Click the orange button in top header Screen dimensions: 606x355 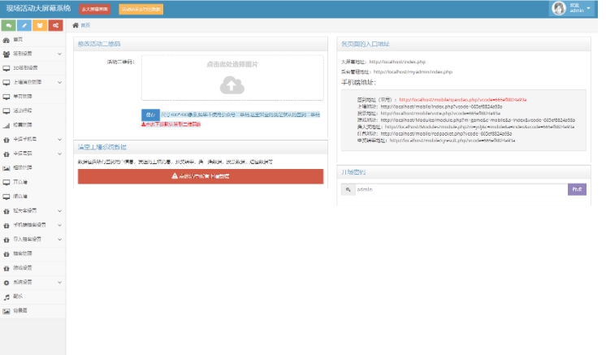pos(141,9)
